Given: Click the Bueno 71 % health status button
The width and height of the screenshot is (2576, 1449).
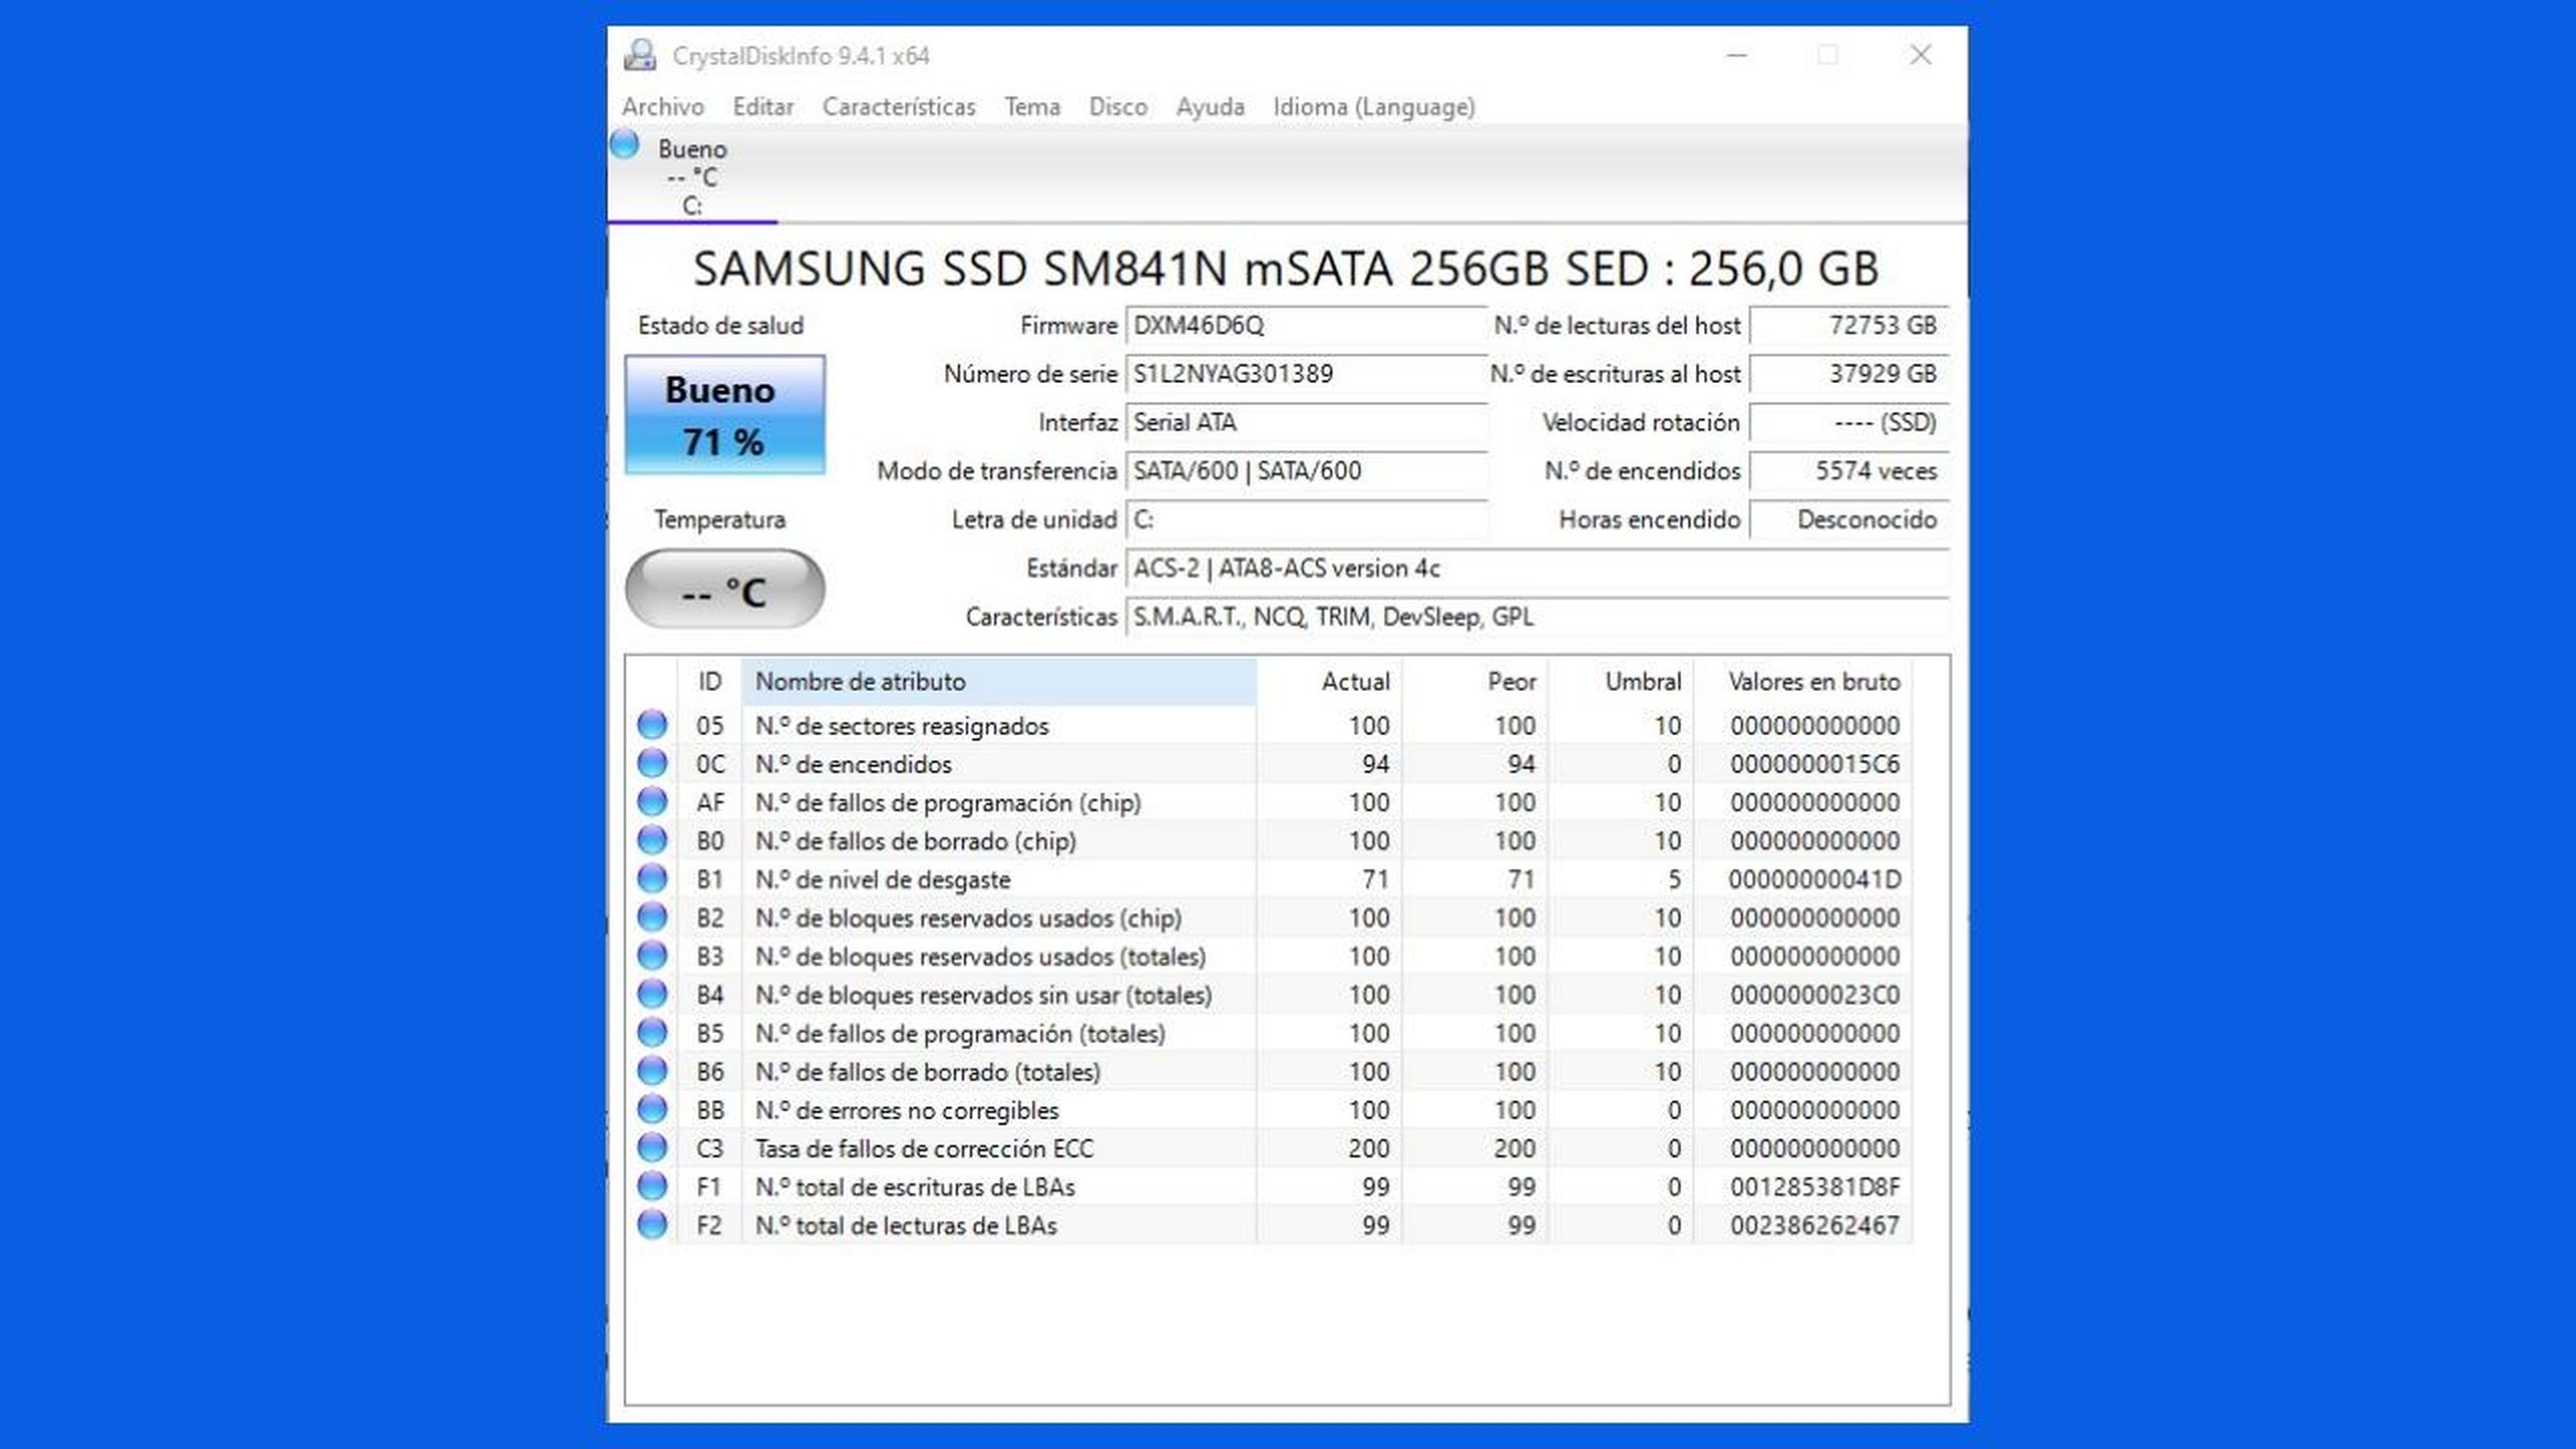Looking at the screenshot, I should click(x=724, y=415).
